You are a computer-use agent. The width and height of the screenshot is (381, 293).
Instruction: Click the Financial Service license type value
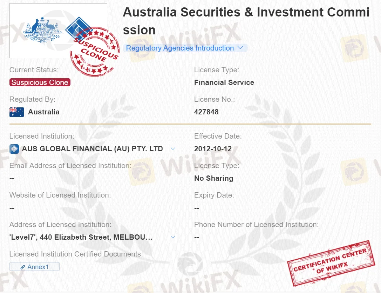224,82
